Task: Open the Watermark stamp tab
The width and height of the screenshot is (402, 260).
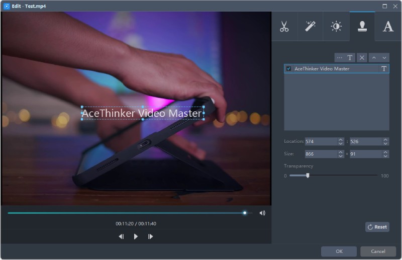Action: (362, 27)
